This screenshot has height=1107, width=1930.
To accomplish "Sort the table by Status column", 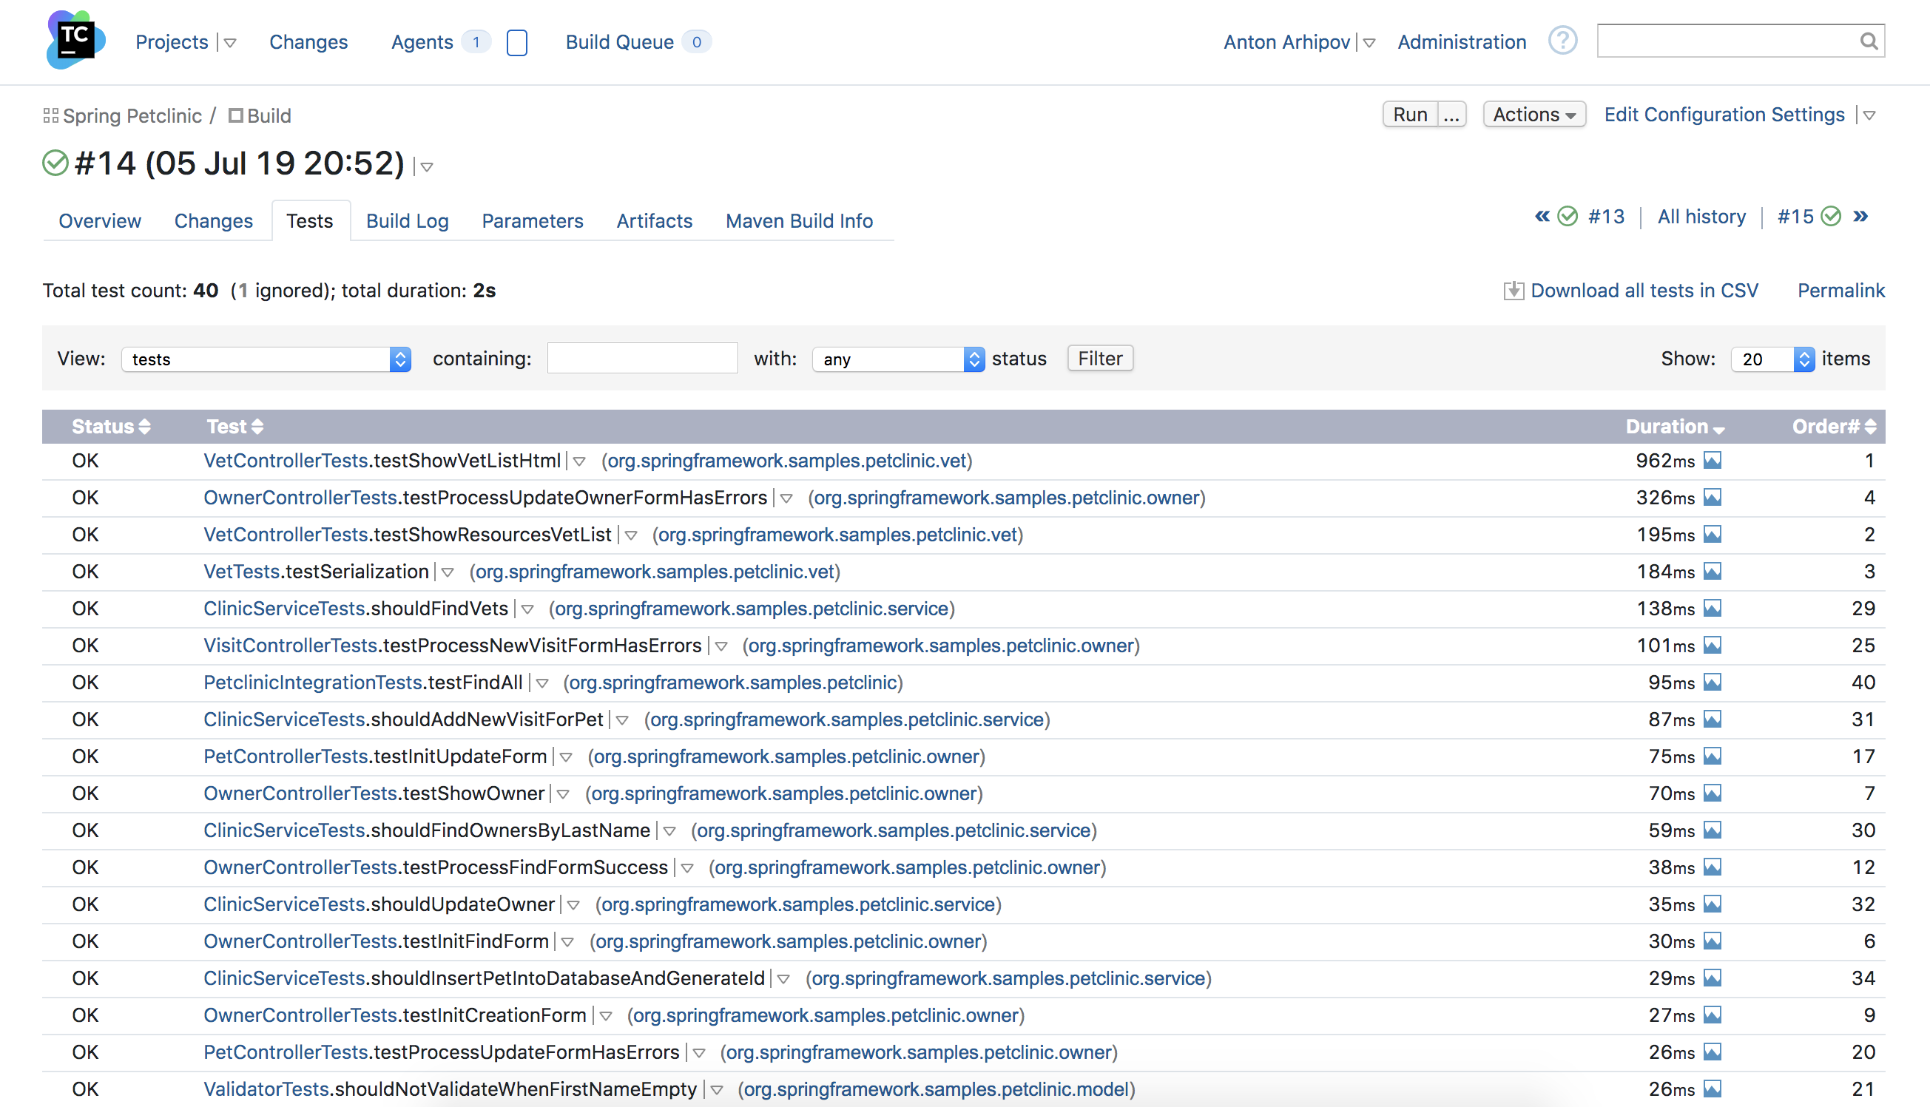I will 111,427.
